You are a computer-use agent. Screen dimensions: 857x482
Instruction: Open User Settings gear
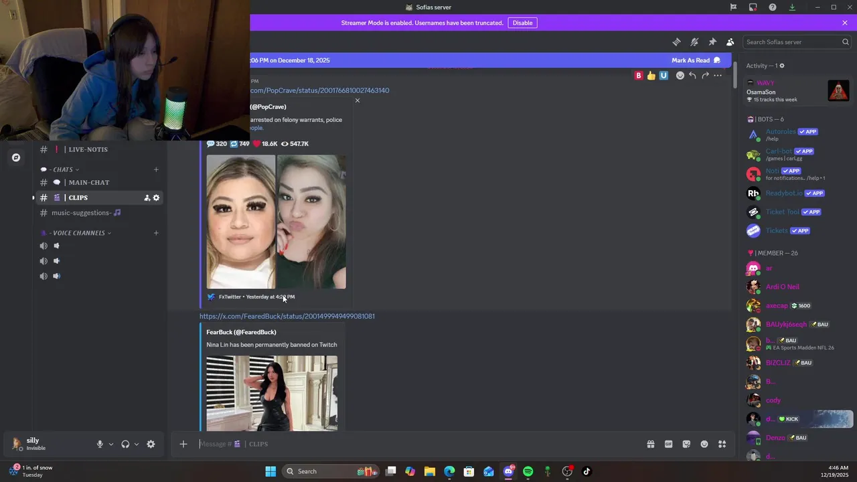151,444
